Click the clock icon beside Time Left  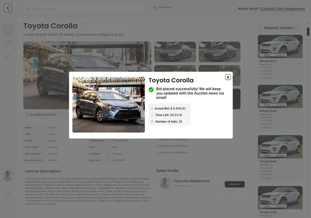tap(152, 115)
